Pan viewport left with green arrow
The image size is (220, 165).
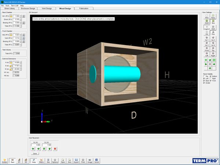click(x=206, y=64)
